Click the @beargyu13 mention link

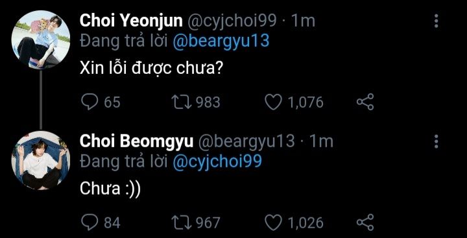(221, 41)
